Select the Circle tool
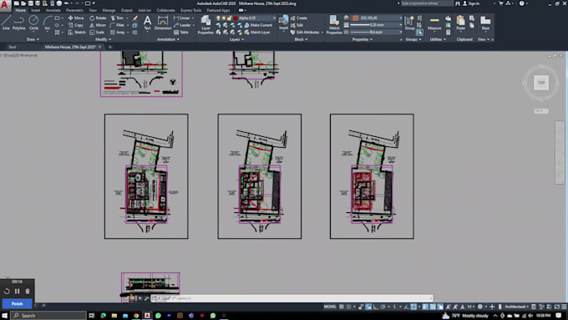Viewport: 568px width, 320px height. 33,23
